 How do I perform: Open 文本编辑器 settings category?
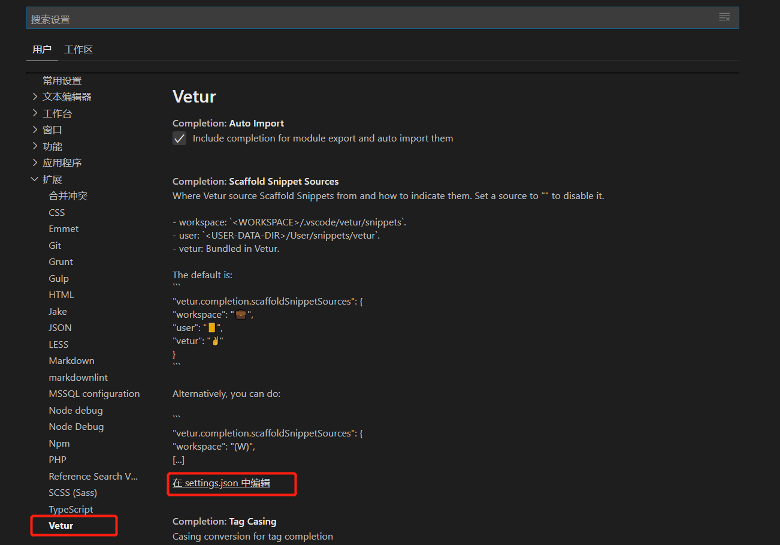coord(67,97)
